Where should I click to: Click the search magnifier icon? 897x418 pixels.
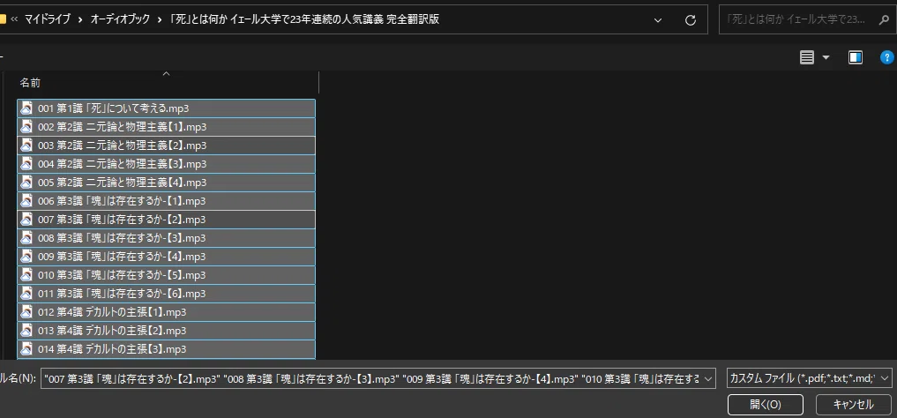pyautogui.click(x=883, y=19)
